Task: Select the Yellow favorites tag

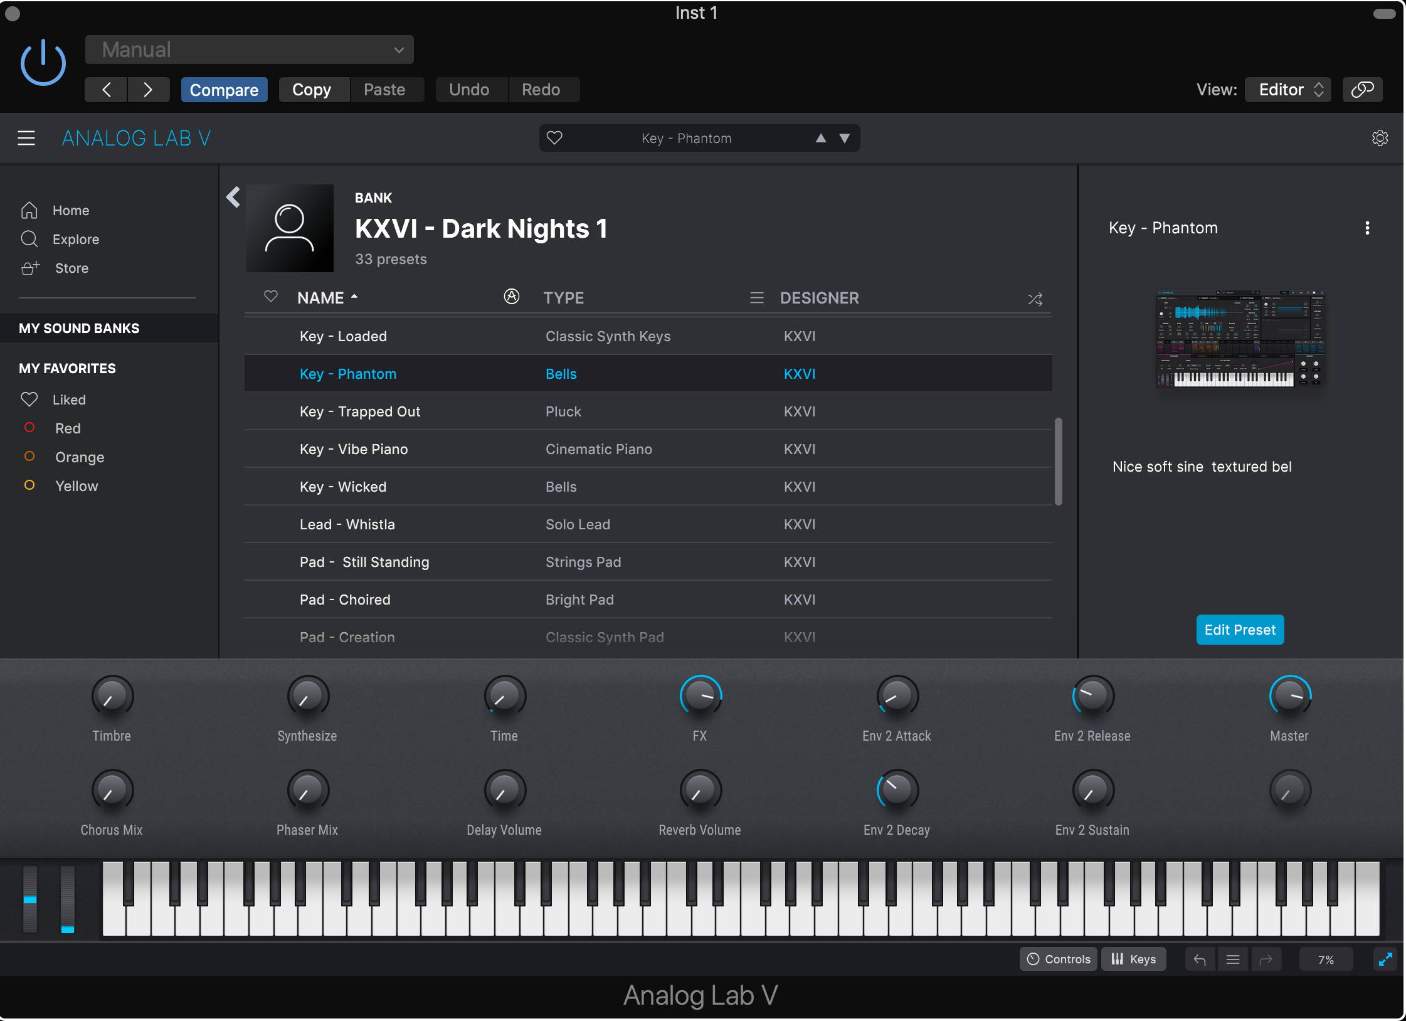Action: (61, 486)
